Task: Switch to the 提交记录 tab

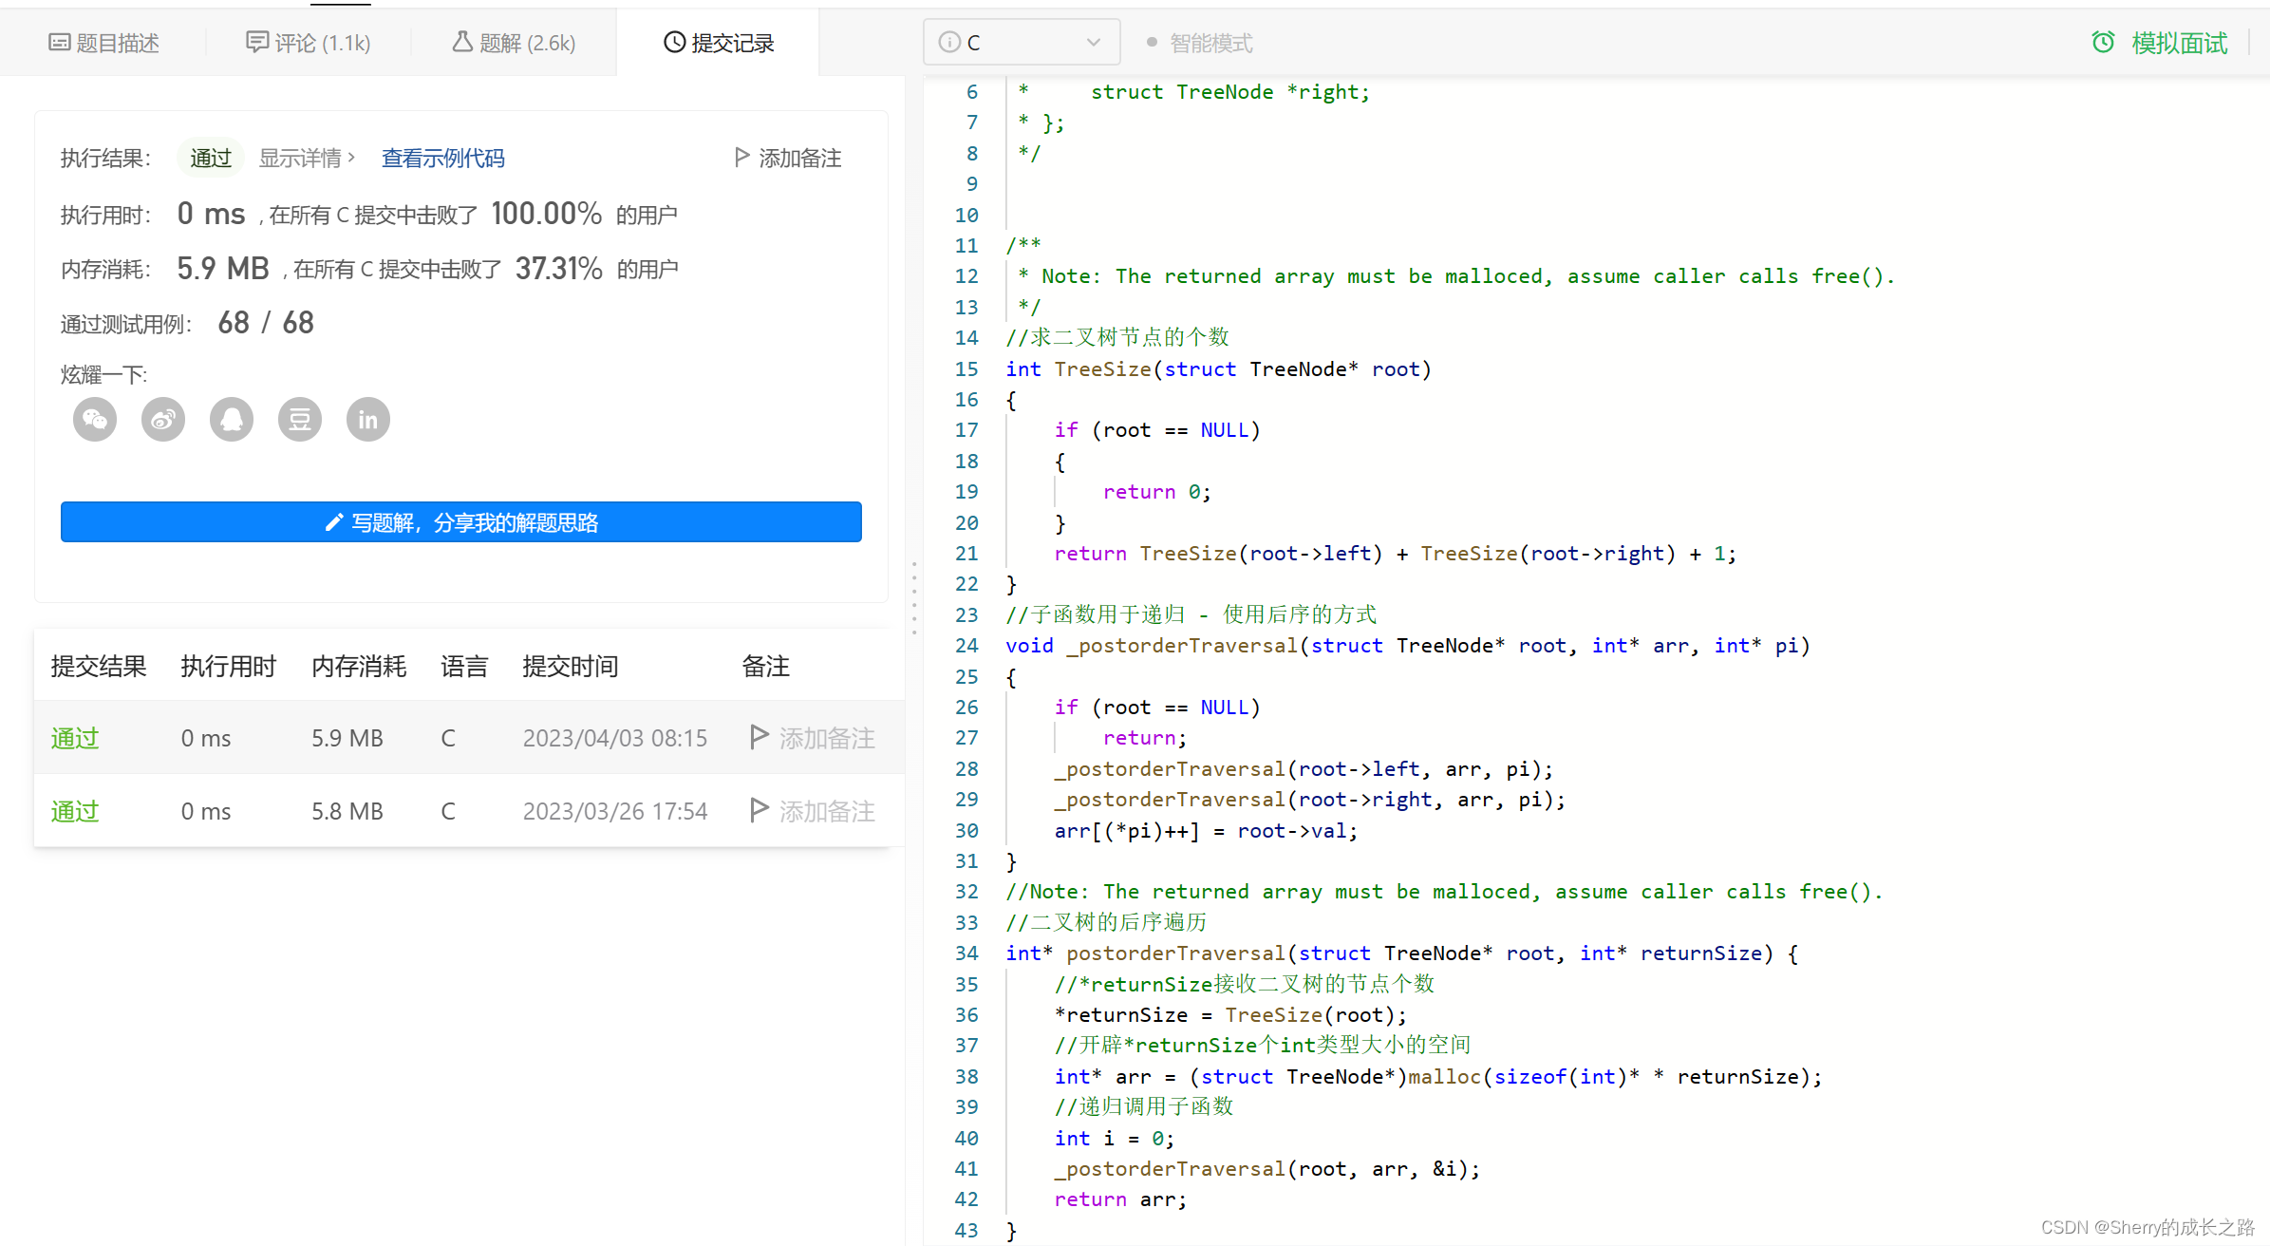Action: pyautogui.click(x=719, y=43)
